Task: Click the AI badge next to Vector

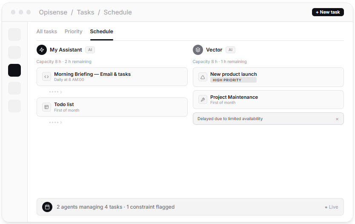Action: pos(230,50)
